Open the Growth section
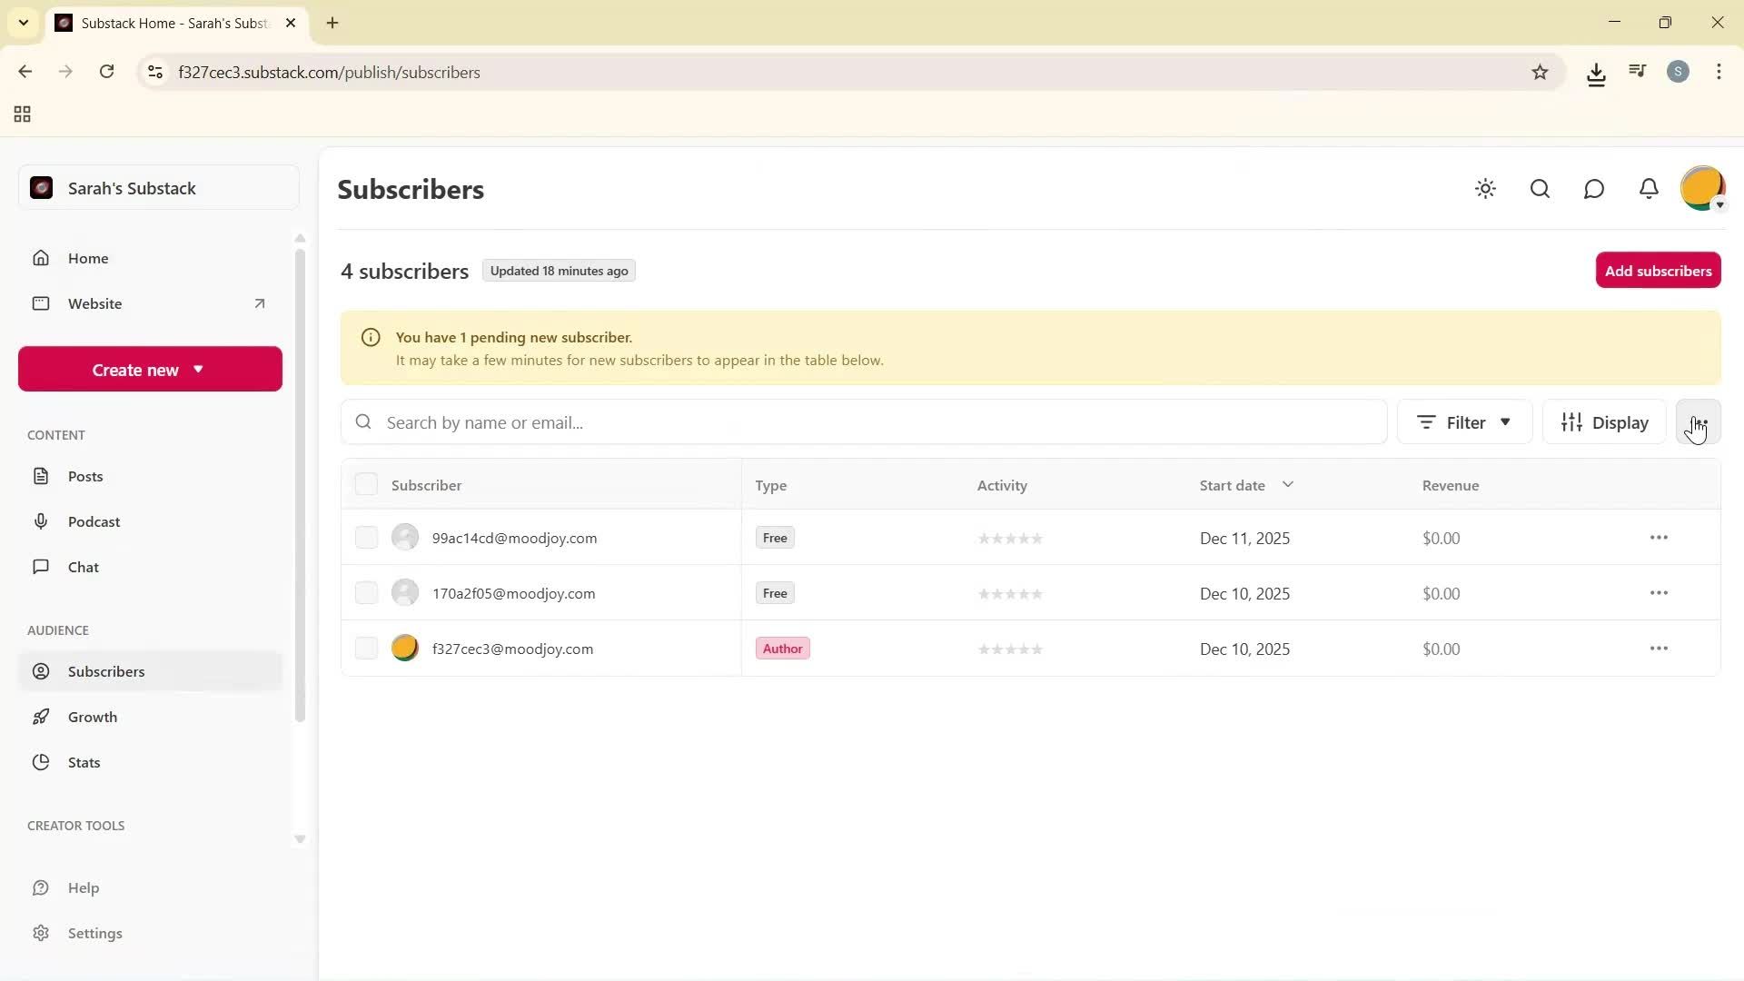1744x981 pixels. tap(93, 717)
